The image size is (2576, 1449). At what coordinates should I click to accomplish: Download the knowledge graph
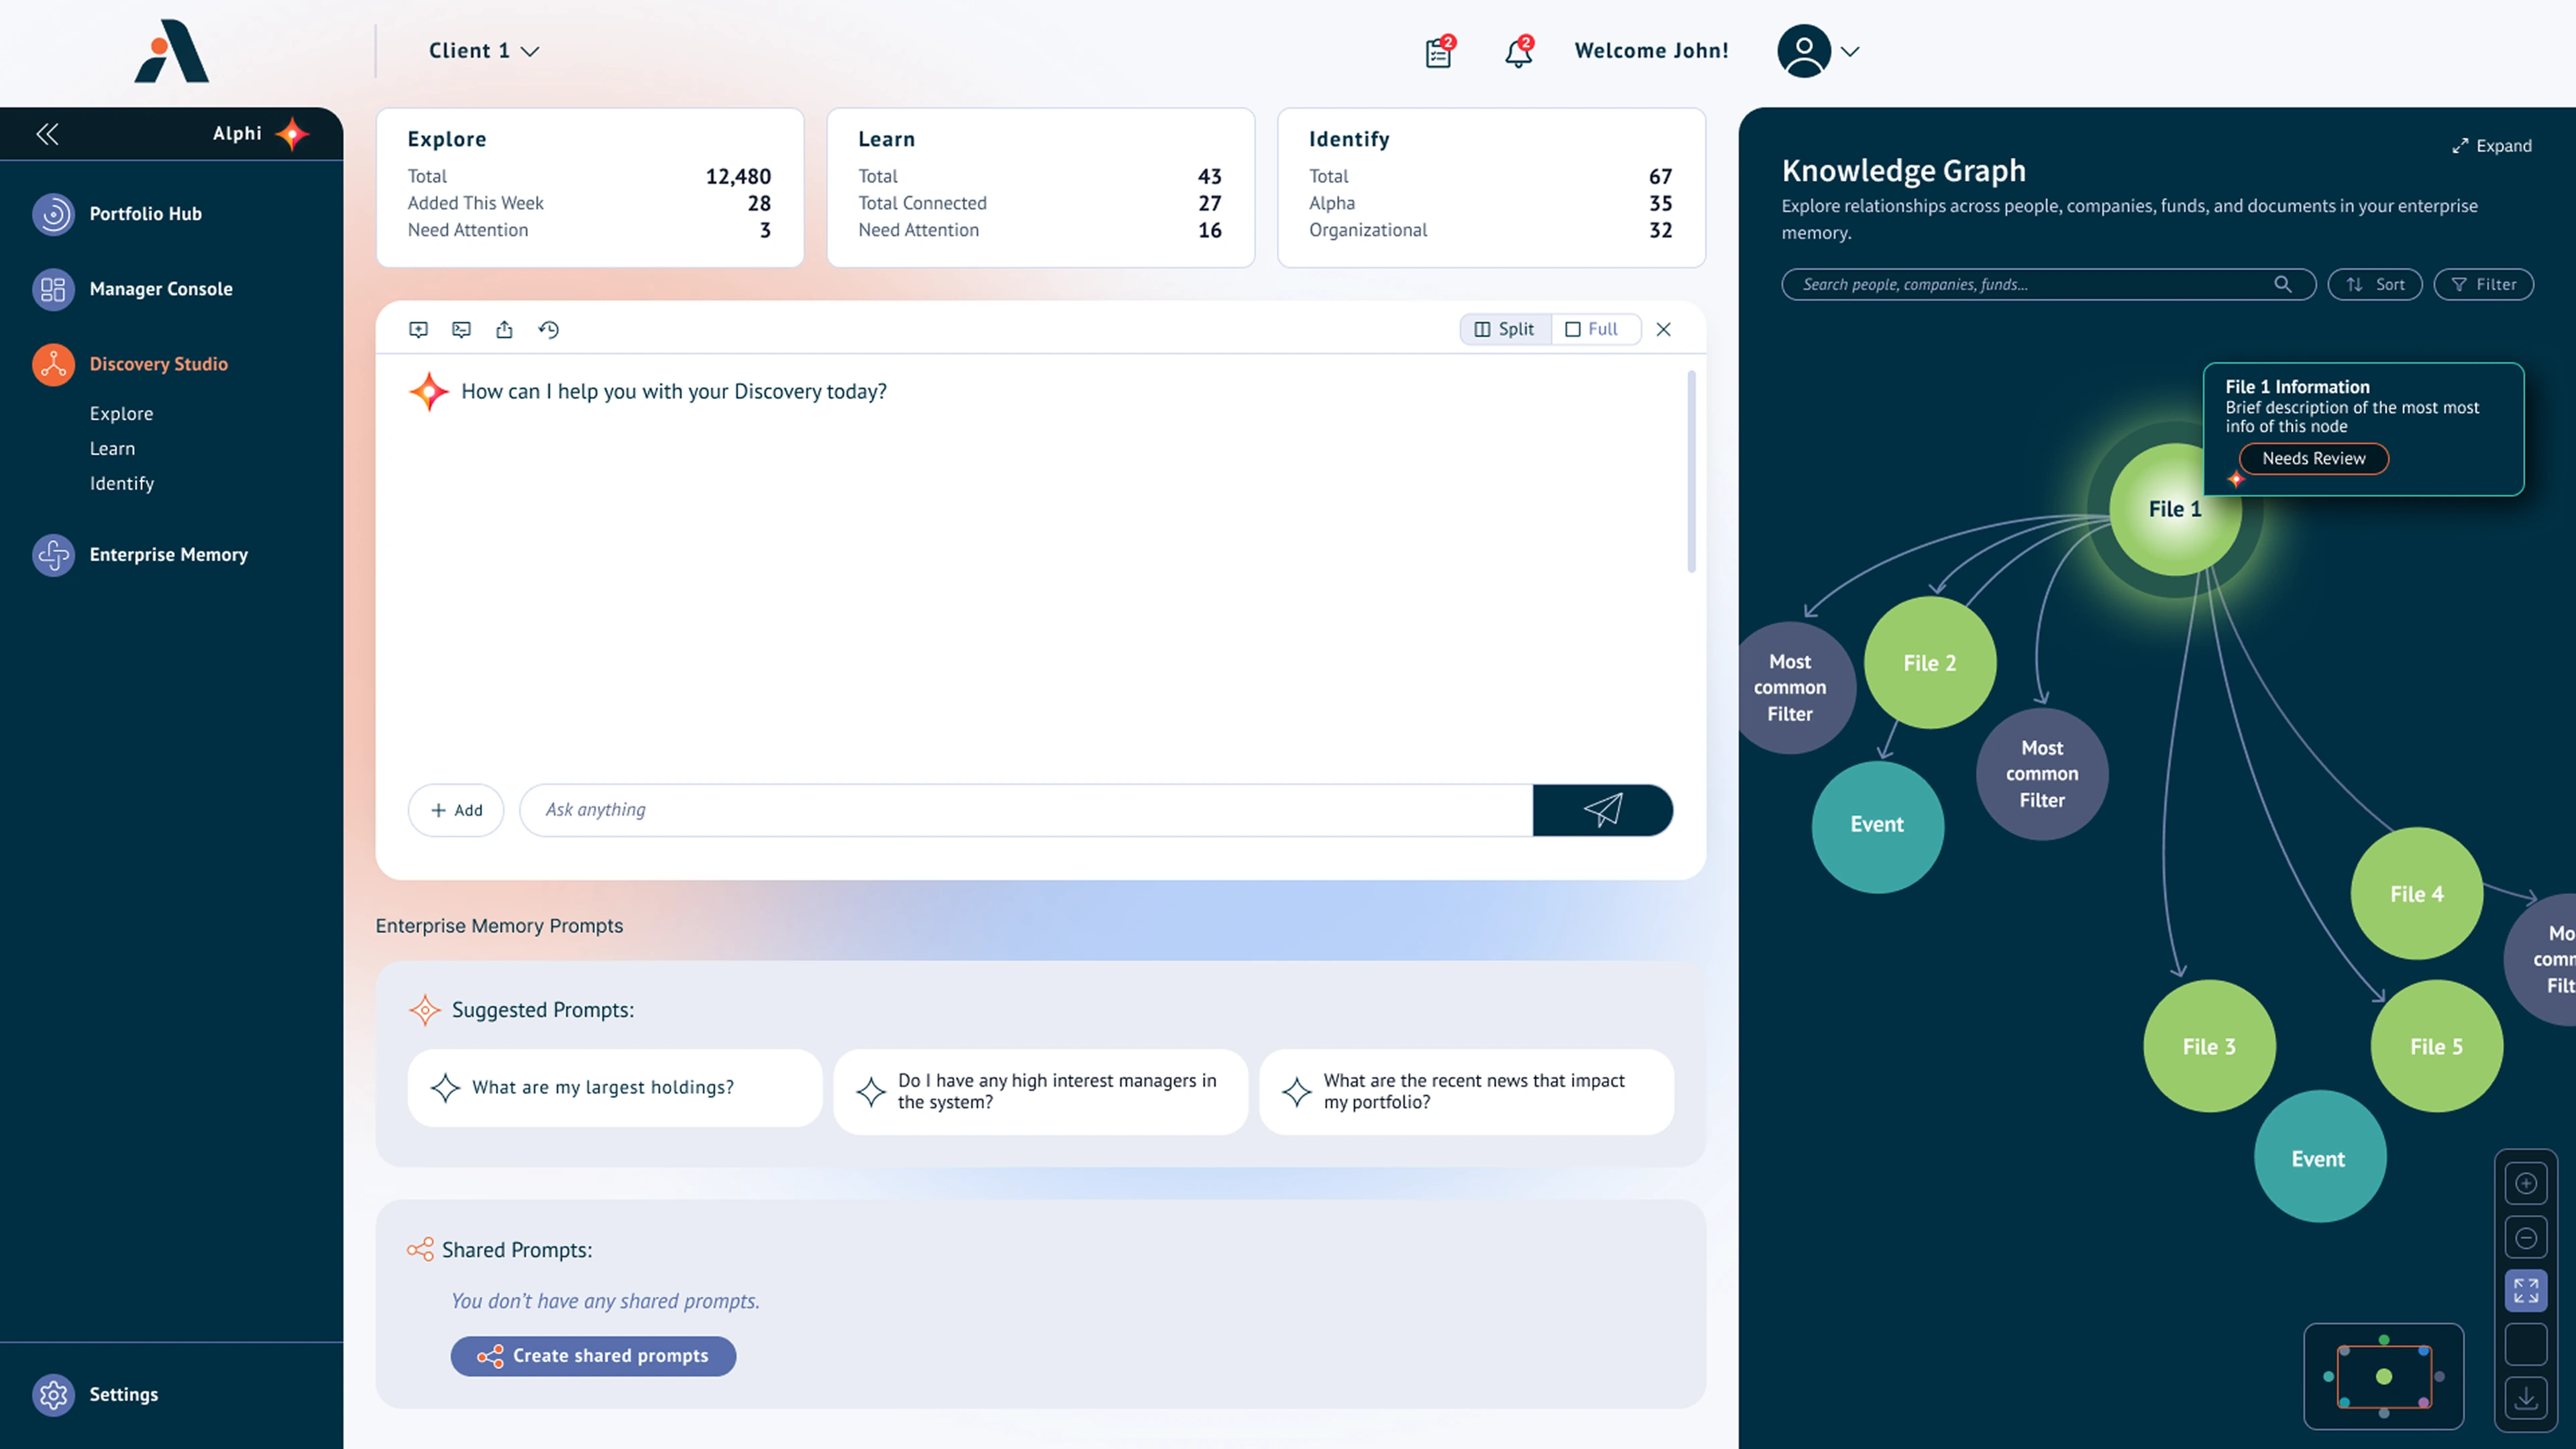point(2526,1398)
